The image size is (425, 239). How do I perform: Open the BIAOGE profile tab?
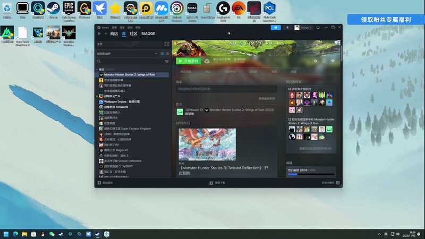[148, 33]
